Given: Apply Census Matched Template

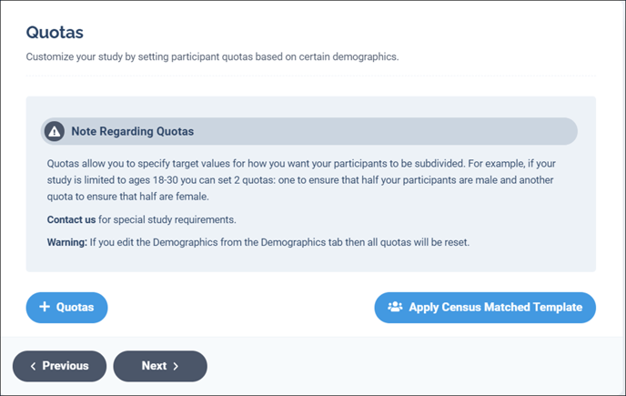Looking at the screenshot, I should coord(485,308).
